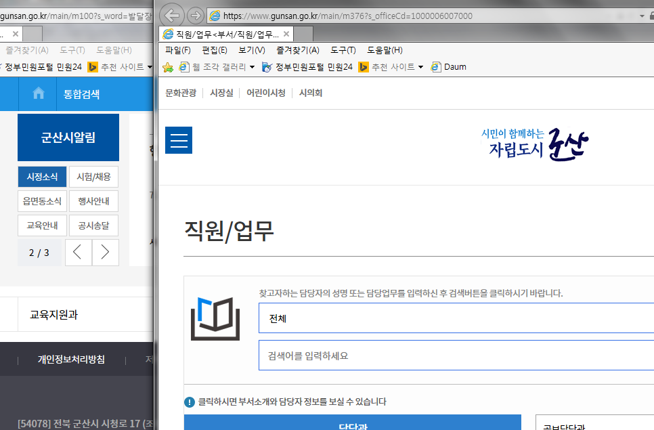654x430 pixels.
Task: Close the 직원/업무 browser tab
Action: 286,34
